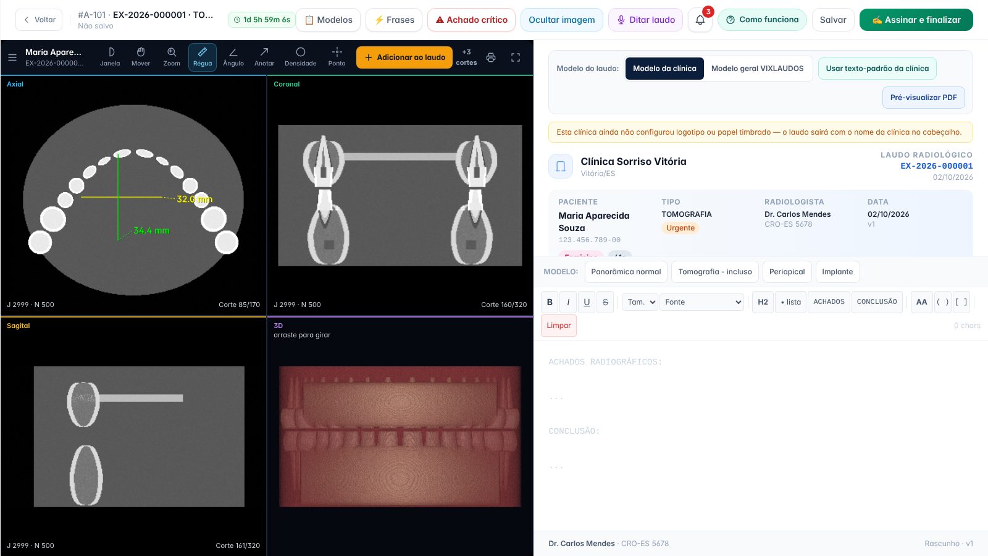Screen dimensions: 988x556
Task: Pick the Implante template
Action: (837, 272)
